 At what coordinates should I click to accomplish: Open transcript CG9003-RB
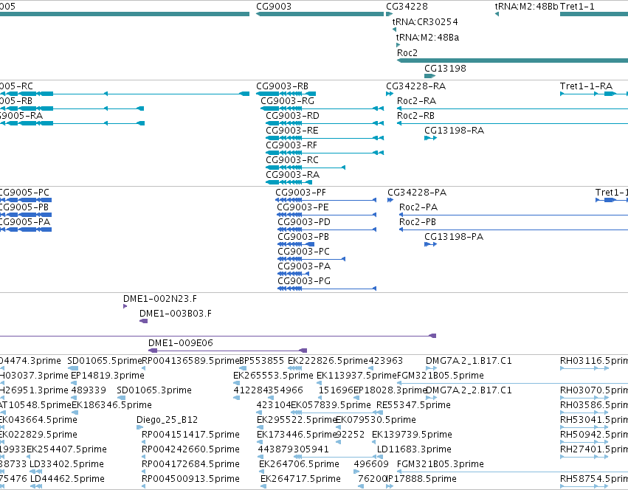click(282, 86)
